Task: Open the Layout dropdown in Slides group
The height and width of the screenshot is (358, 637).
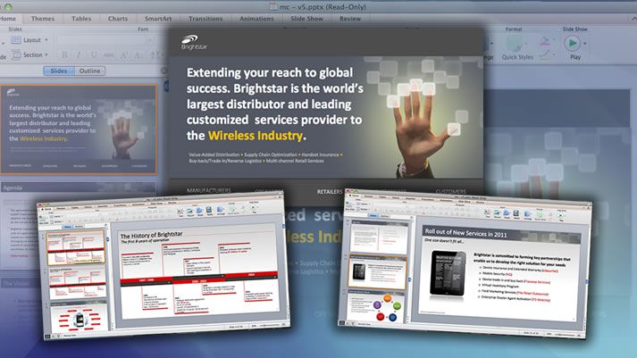Action: coord(30,40)
